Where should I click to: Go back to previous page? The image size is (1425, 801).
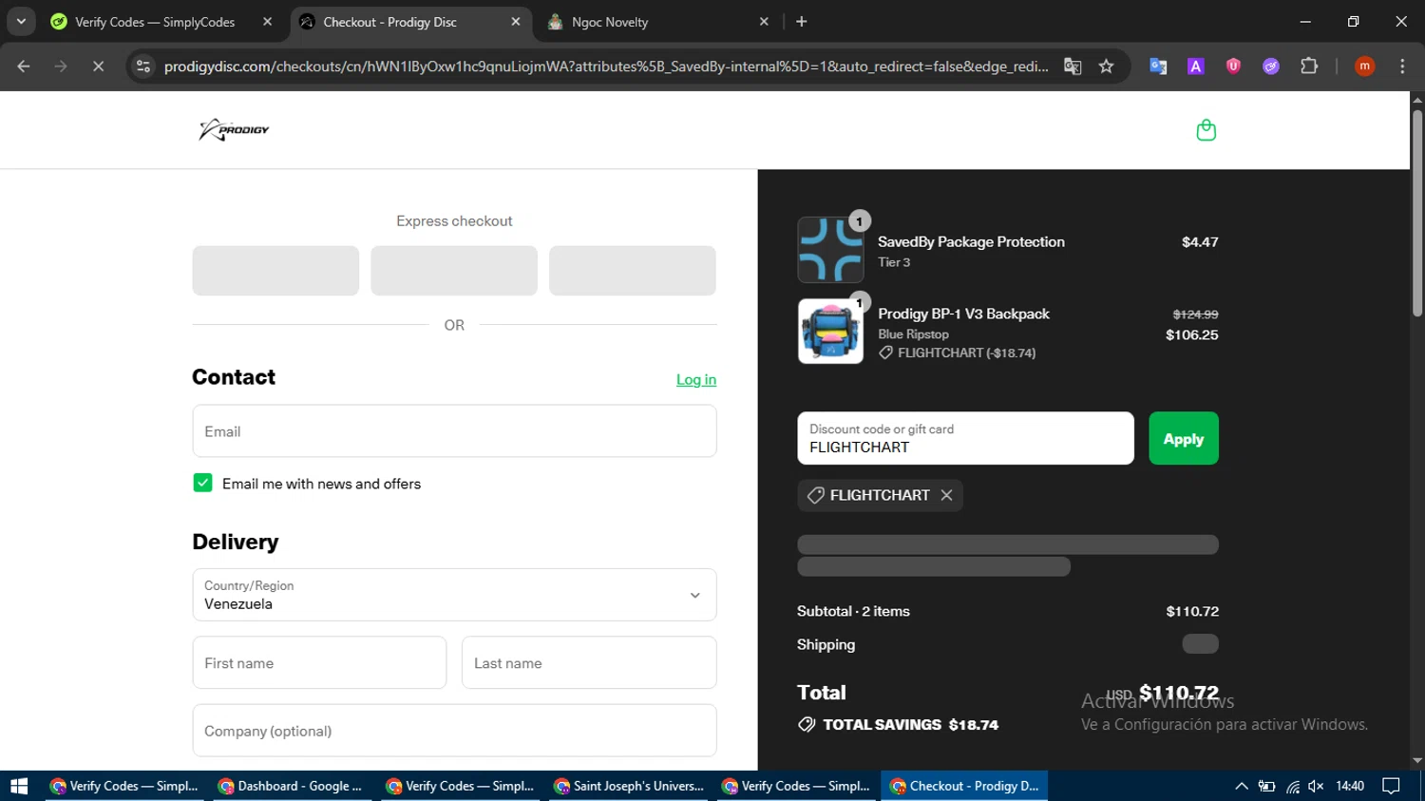coord(24,67)
